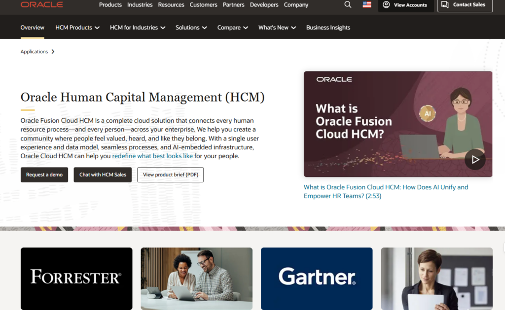Screen dimensions: 505x310
Task: Open the Gartner card thumbnail
Action: coord(317,278)
